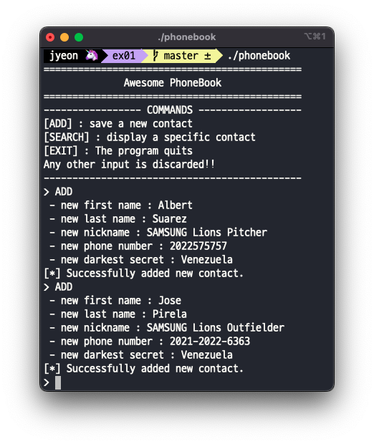
Task: Click the yellow minimize window button
Action: (64, 37)
